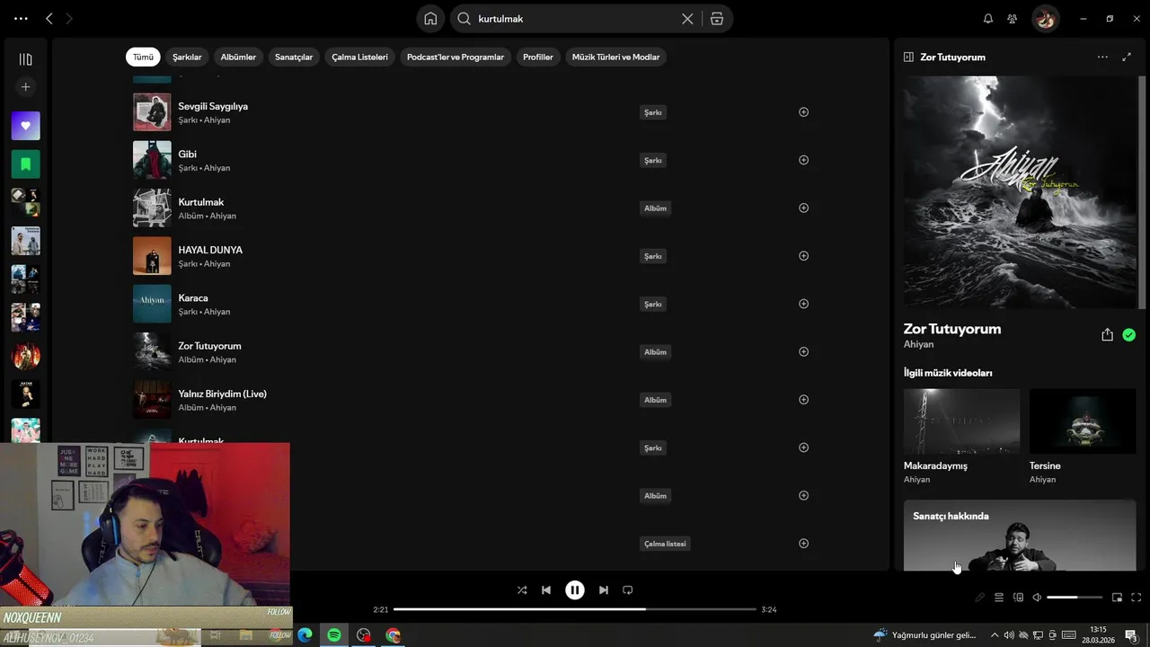Add Zor Tutuyorum album row with plus

click(803, 351)
